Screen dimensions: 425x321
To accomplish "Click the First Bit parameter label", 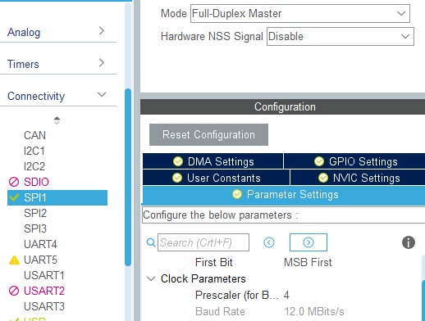I will pos(214,262).
